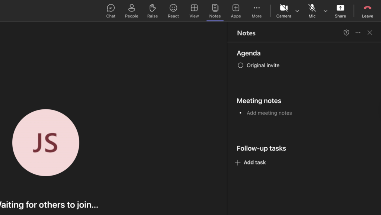The image size is (381, 215).
Task: Click the Add meeting notes field
Action: point(269,113)
